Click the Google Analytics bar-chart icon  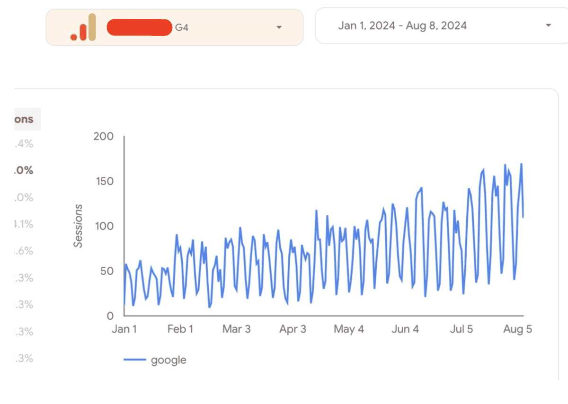83,27
